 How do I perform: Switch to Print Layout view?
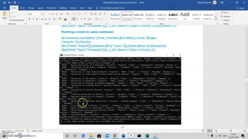click(210, 131)
